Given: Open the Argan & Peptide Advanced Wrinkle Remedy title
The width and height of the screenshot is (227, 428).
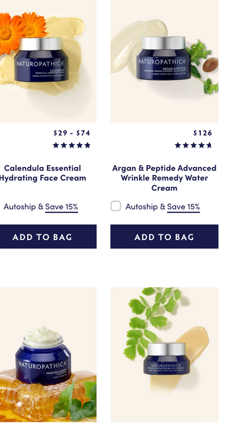Looking at the screenshot, I should coord(164,178).
